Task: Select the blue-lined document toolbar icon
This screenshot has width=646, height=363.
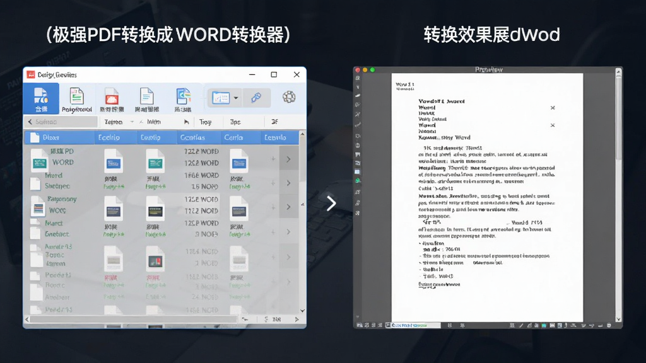Action: point(146,100)
